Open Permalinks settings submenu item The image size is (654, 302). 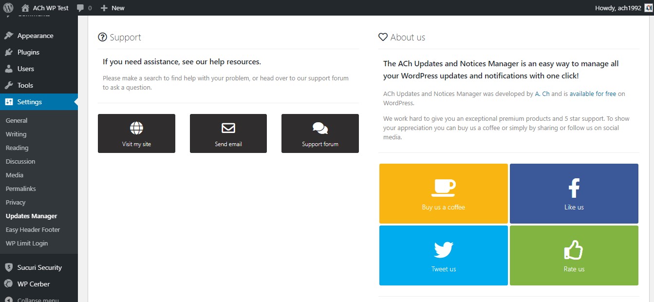(x=21, y=189)
